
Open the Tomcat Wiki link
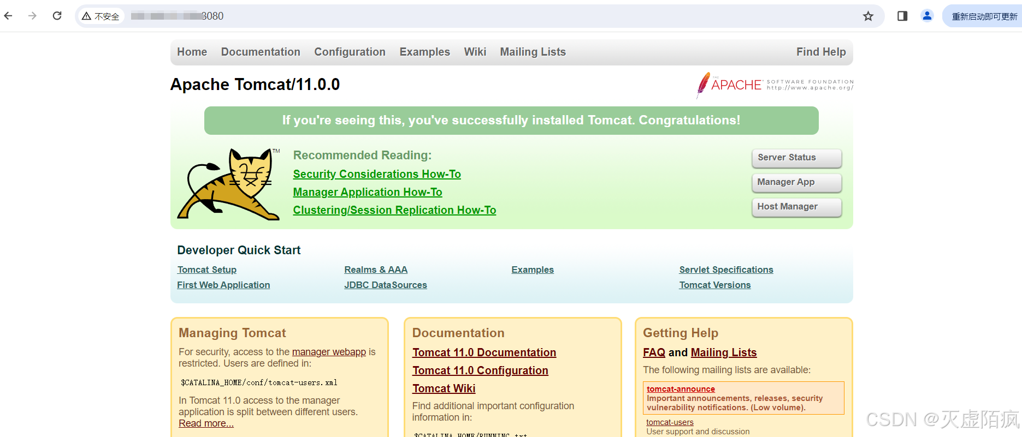tap(444, 388)
